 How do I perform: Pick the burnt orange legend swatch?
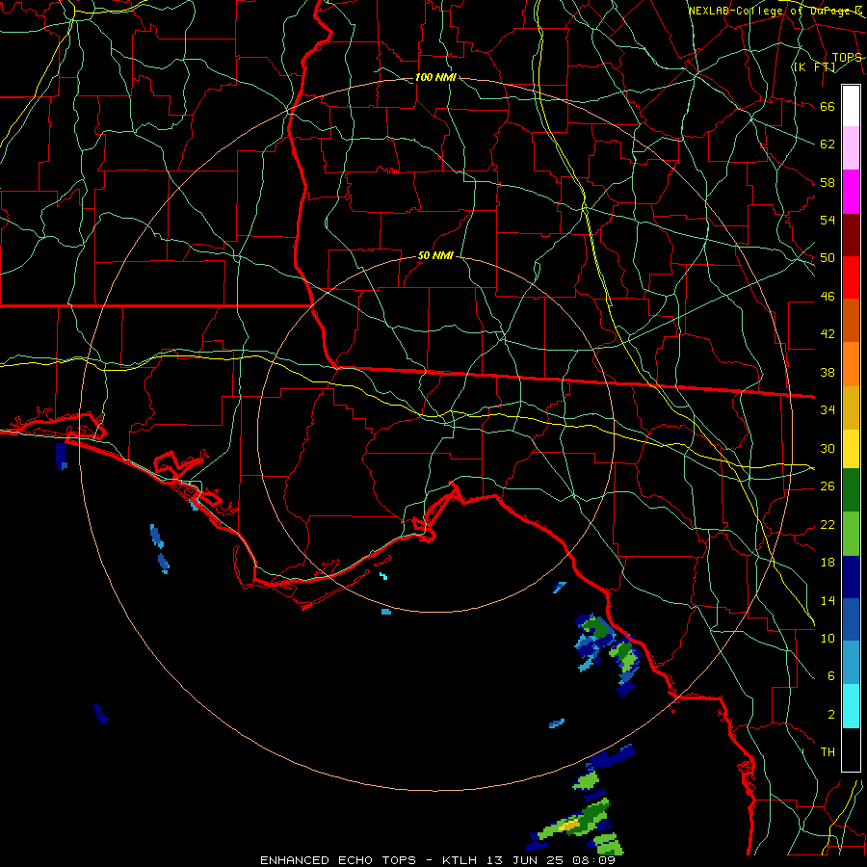click(x=851, y=320)
